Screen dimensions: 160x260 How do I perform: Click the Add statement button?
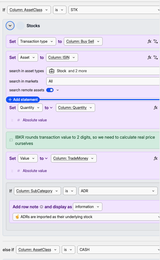tap(23, 100)
